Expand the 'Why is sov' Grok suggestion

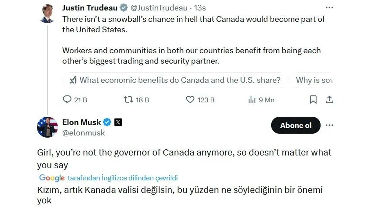click(314, 80)
